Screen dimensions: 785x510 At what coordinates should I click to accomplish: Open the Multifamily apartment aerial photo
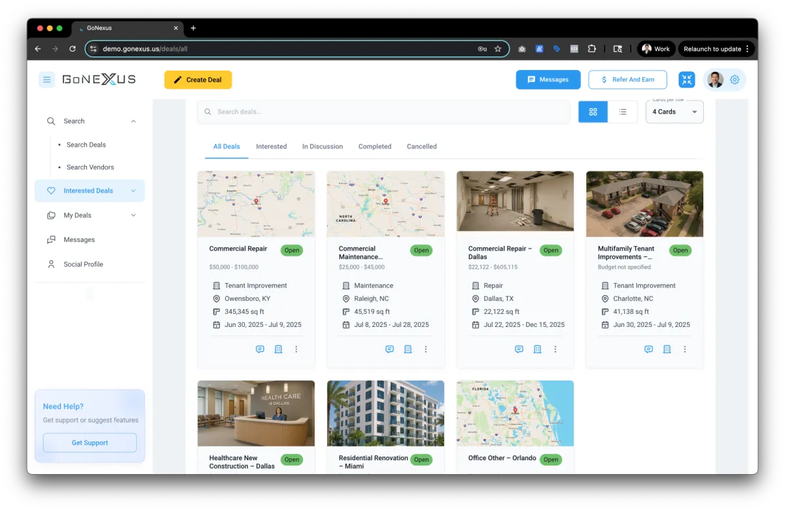point(645,204)
